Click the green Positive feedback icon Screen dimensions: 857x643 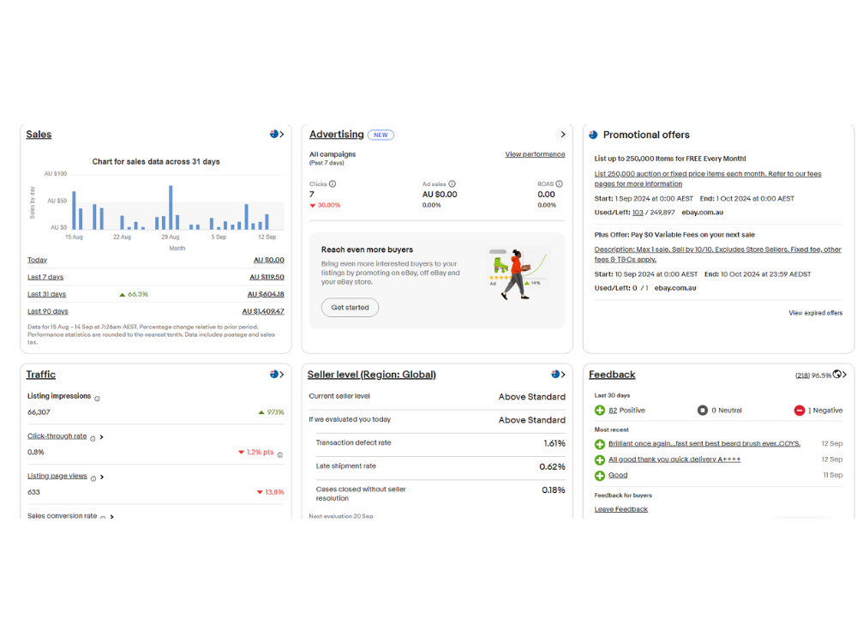tap(600, 411)
